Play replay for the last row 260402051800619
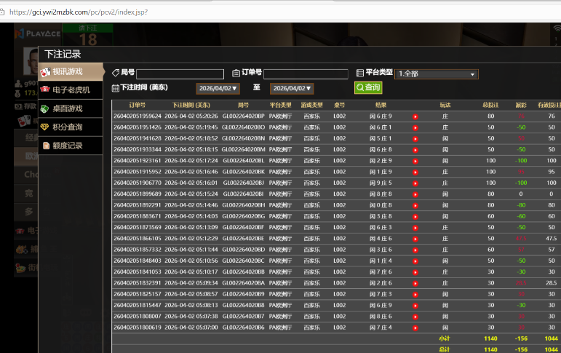This screenshot has width=561, height=353. (x=415, y=328)
